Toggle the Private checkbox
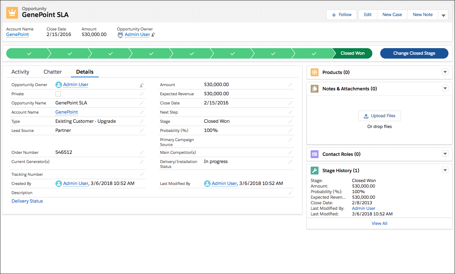 [x=58, y=94]
